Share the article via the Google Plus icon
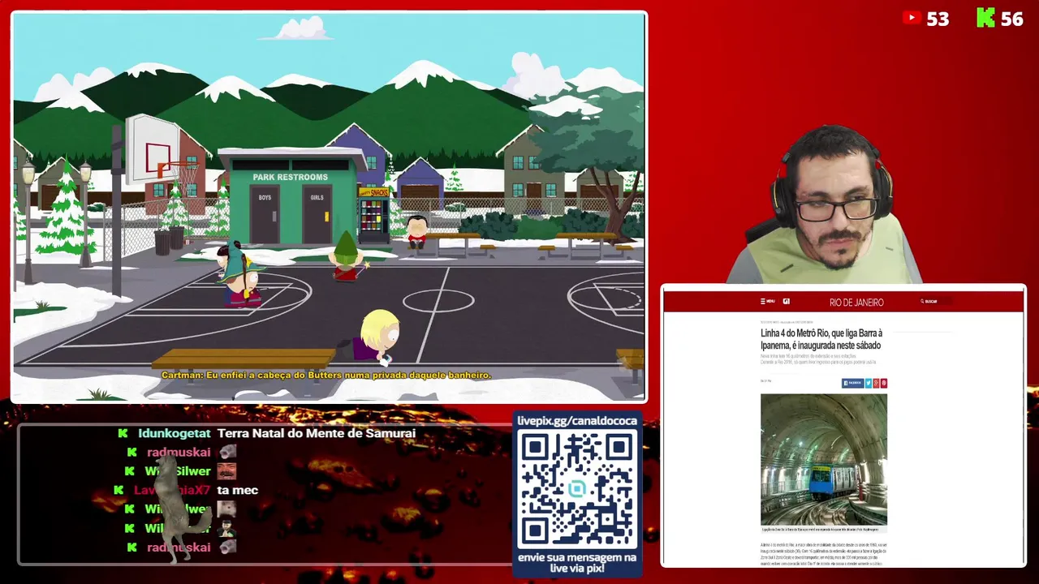Screen dimensions: 1039x584 pos(876,383)
